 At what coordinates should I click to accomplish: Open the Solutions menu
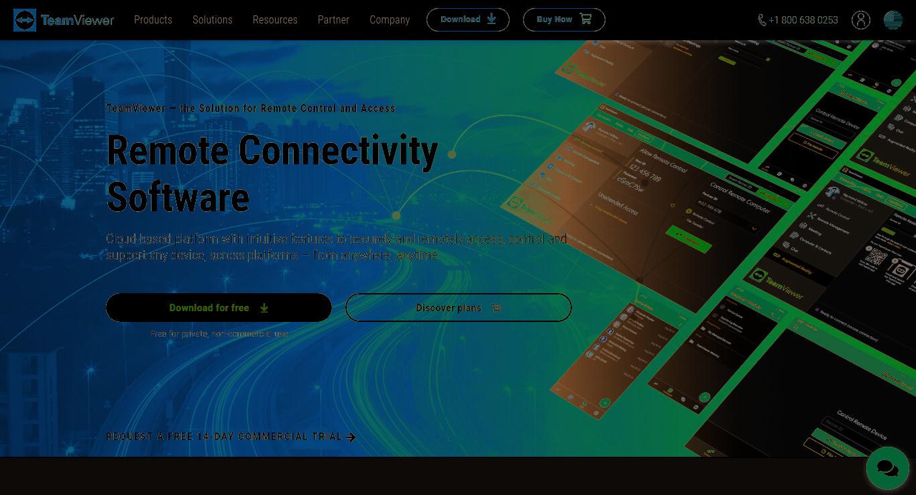[213, 20]
